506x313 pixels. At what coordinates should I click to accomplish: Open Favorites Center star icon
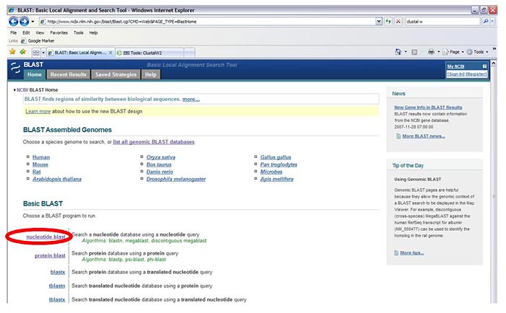pos(12,51)
